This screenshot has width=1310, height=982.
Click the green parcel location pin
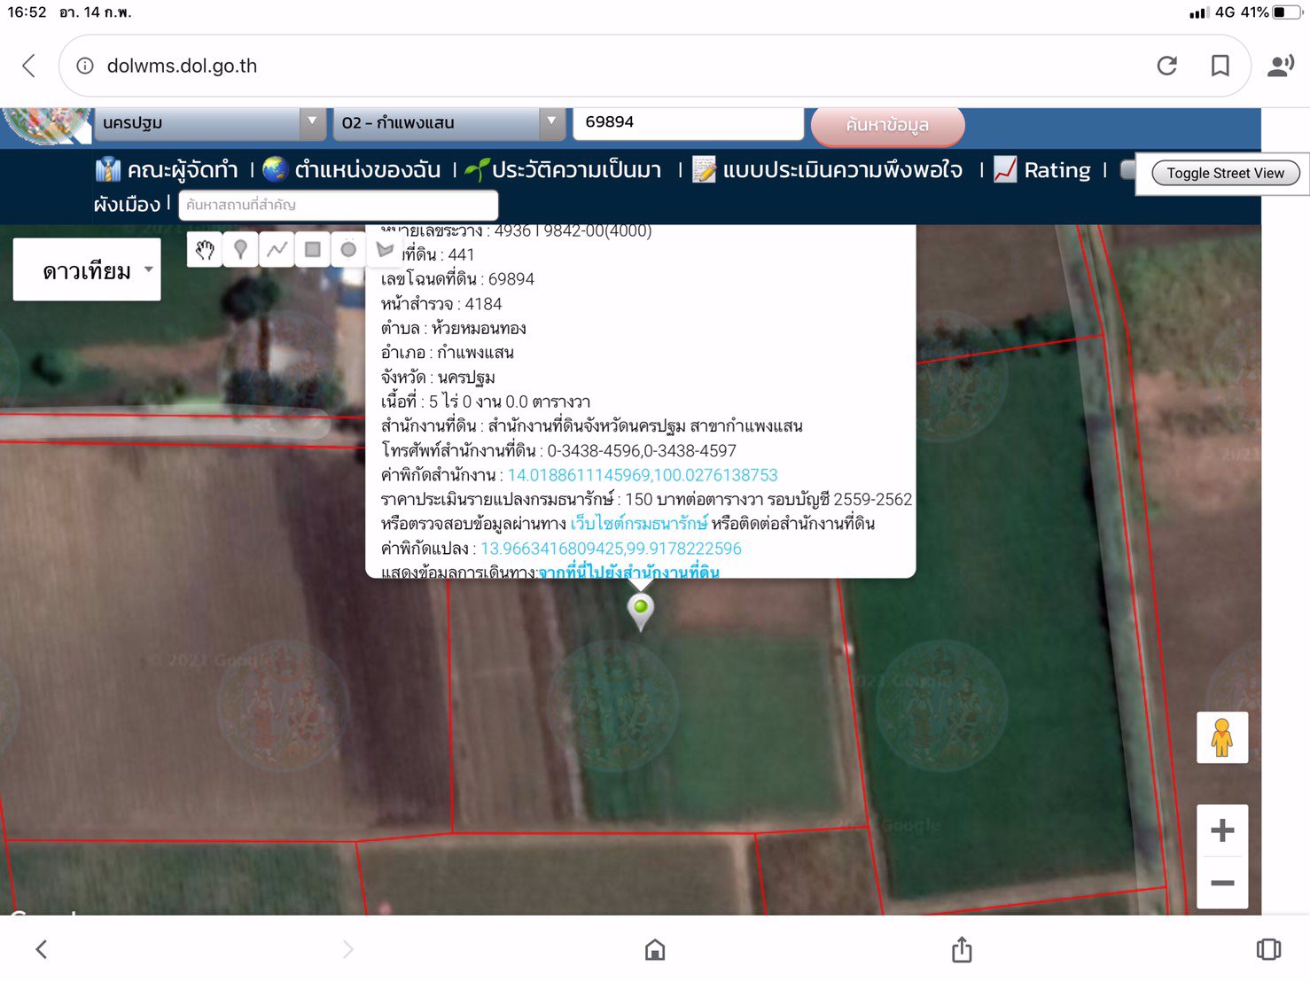click(x=640, y=609)
